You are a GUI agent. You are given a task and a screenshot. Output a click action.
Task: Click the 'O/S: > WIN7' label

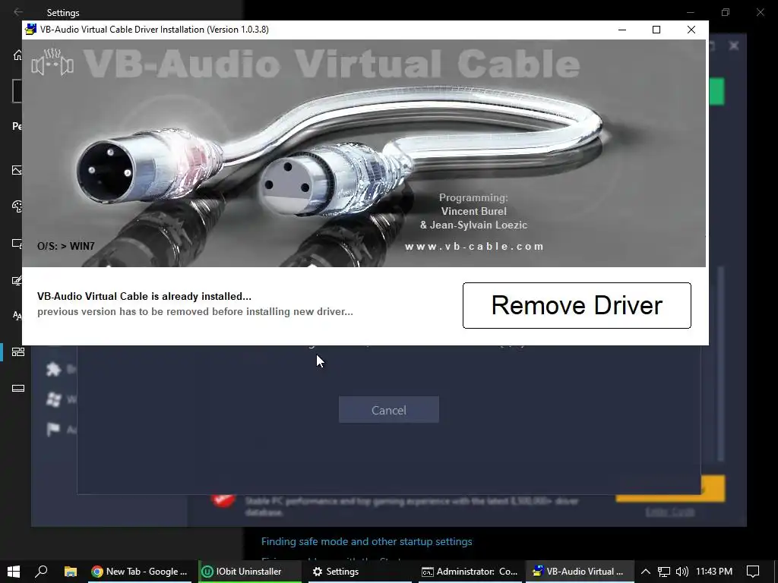pos(66,246)
